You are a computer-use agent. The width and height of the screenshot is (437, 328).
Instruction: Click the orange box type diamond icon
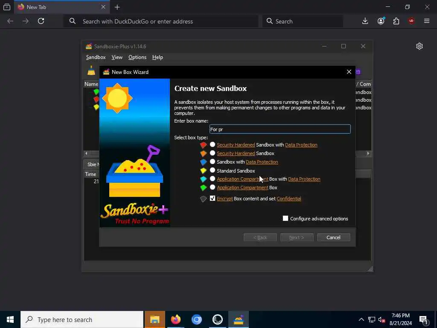[x=204, y=153]
